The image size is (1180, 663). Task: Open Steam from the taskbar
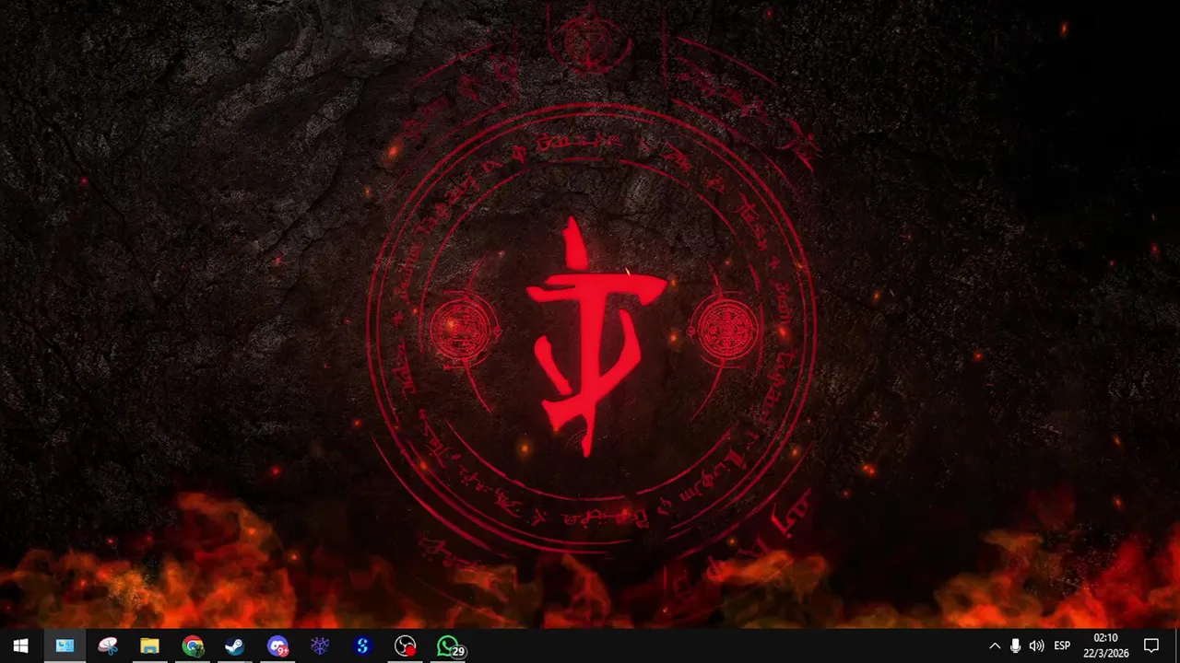[x=234, y=646]
